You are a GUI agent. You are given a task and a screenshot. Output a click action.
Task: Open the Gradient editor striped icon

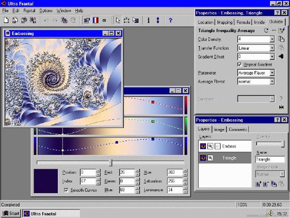(x=96, y=20)
